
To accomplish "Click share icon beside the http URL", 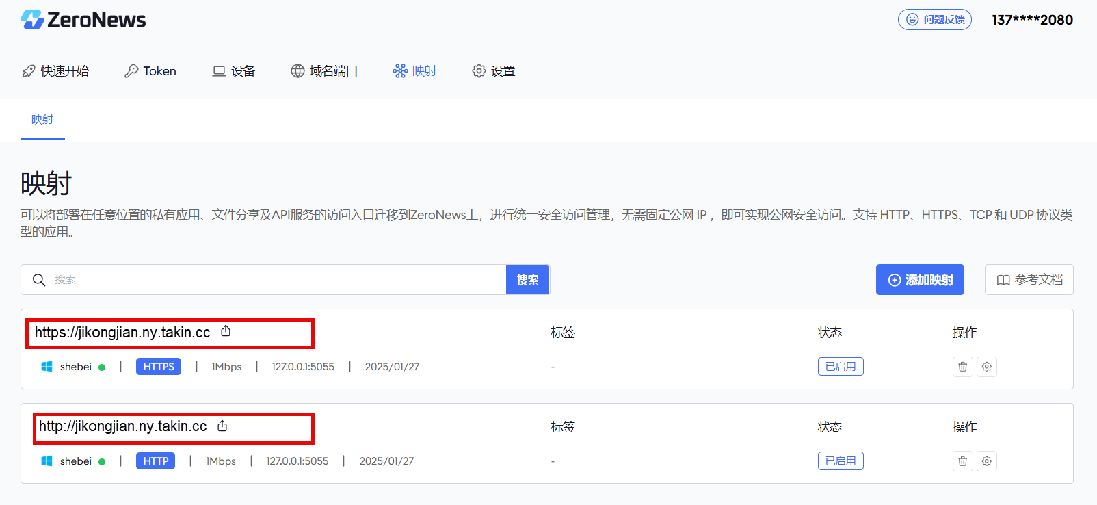I will coord(222,426).
